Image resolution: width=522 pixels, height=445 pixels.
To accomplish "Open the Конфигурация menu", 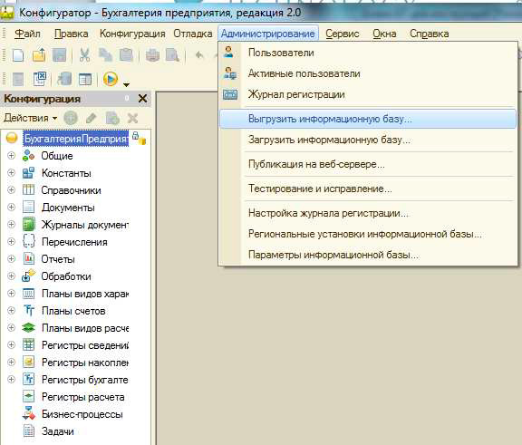I will point(132,34).
